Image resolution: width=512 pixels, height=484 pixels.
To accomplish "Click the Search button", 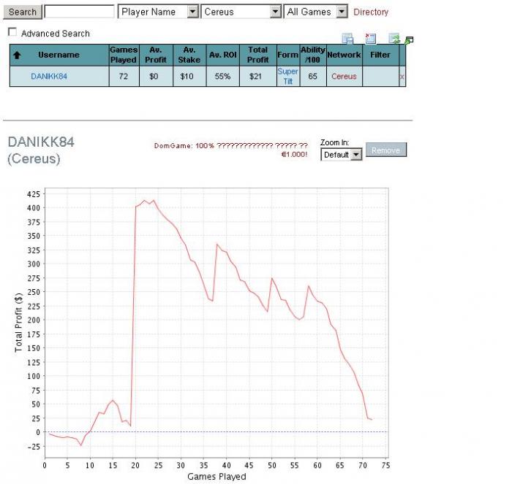I will 22,12.
